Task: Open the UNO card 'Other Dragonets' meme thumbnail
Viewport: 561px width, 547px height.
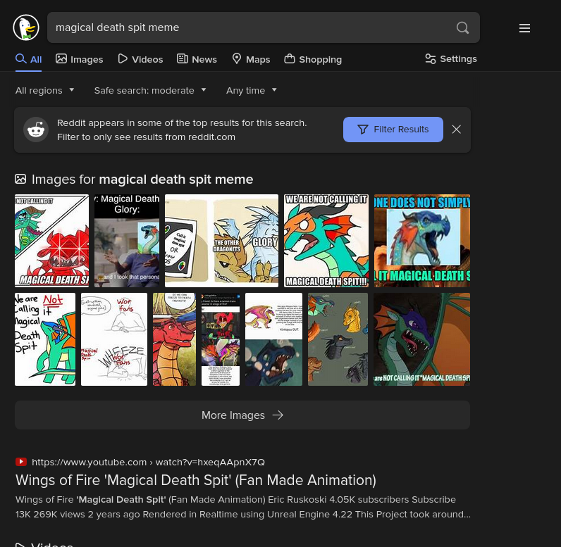Action: pyautogui.click(x=221, y=241)
